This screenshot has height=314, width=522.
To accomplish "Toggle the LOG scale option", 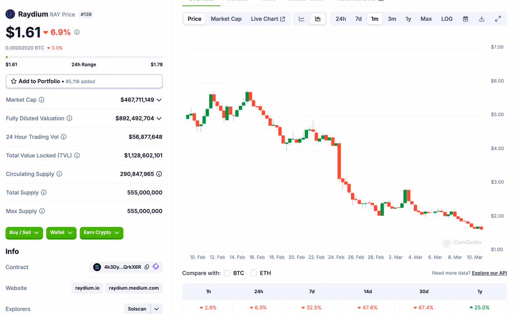I will coord(447,19).
